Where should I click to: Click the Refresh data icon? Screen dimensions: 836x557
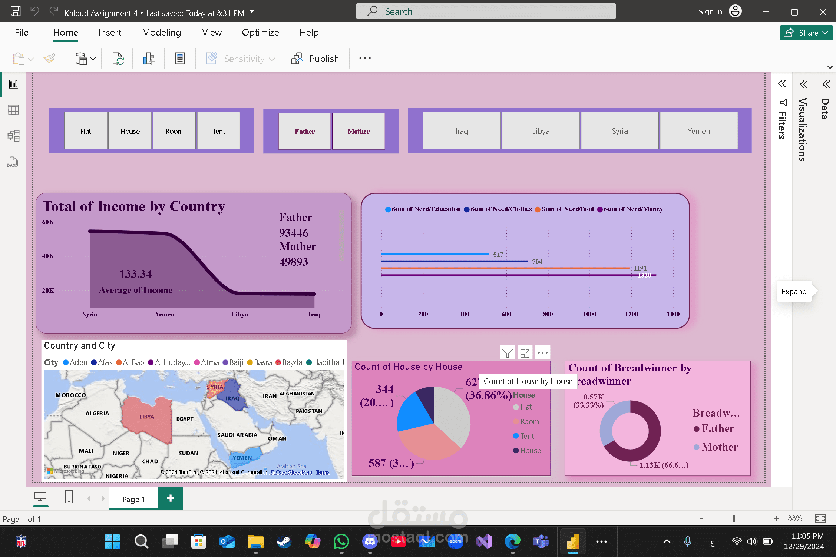tap(118, 59)
